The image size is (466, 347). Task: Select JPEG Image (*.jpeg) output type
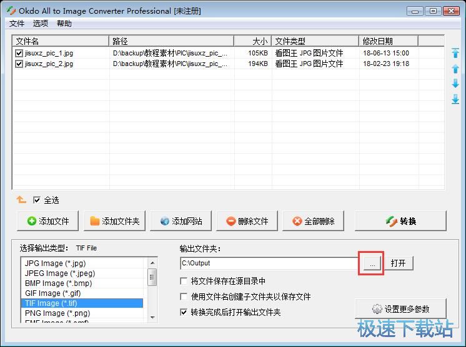(x=82, y=273)
